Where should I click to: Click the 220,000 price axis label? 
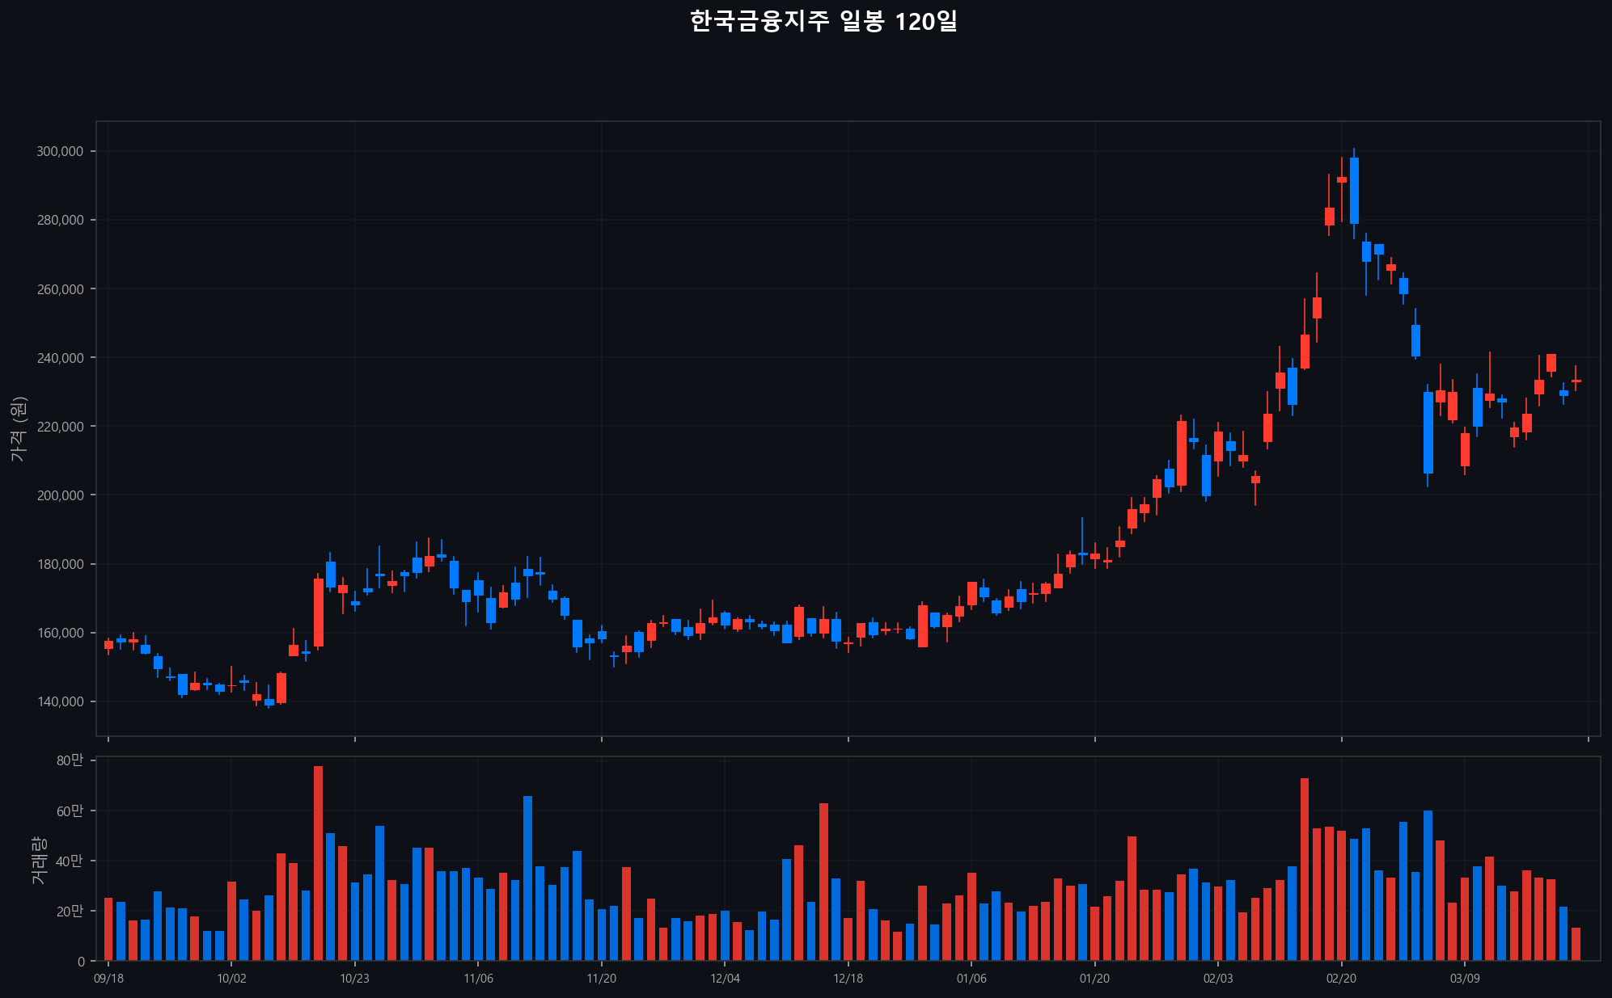(x=60, y=427)
